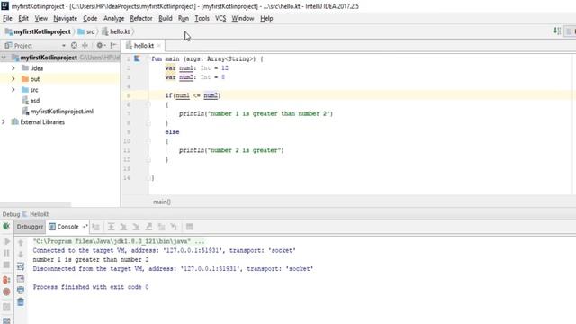Open the Edit menu
Screen dimensions: 576x324
point(23,18)
